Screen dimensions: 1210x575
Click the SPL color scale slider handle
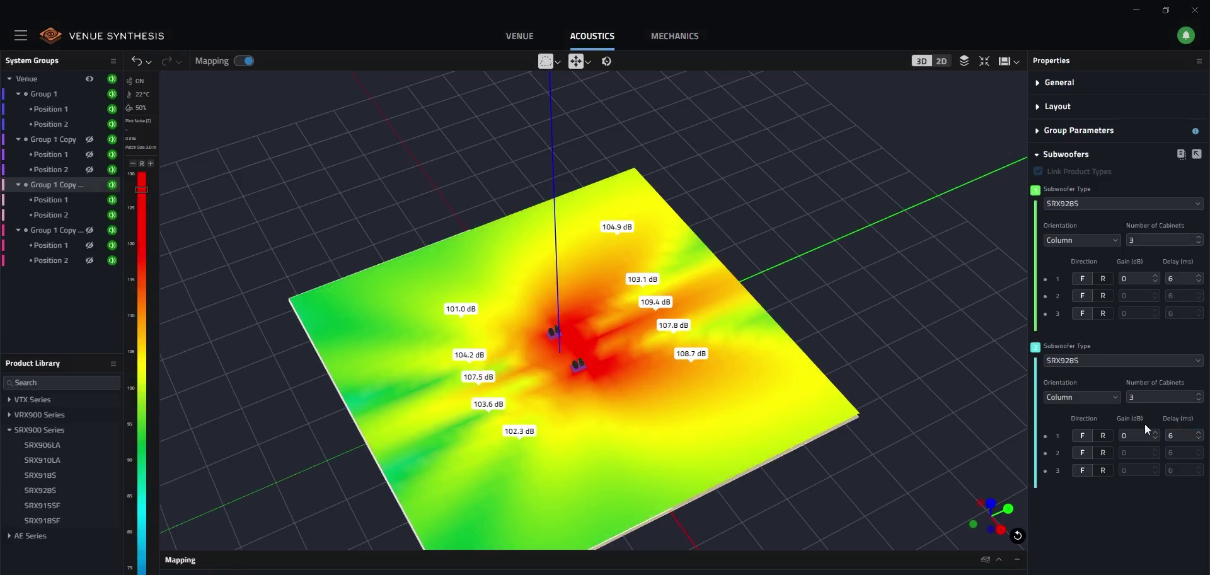tap(142, 190)
